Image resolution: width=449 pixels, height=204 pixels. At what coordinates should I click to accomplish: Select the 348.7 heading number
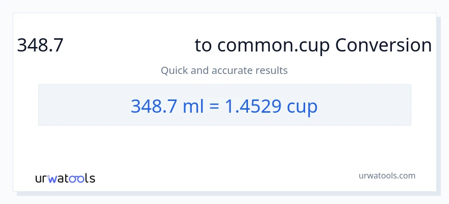[40, 45]
